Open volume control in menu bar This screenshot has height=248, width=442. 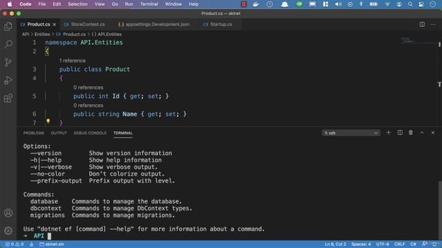(338, 4)
